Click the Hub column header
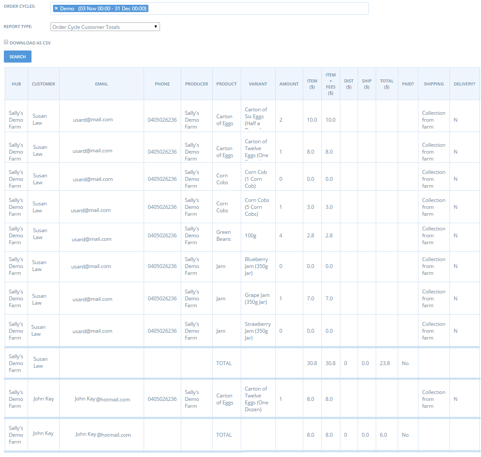This screenshot has width=481, height=457. coord(16,84)
